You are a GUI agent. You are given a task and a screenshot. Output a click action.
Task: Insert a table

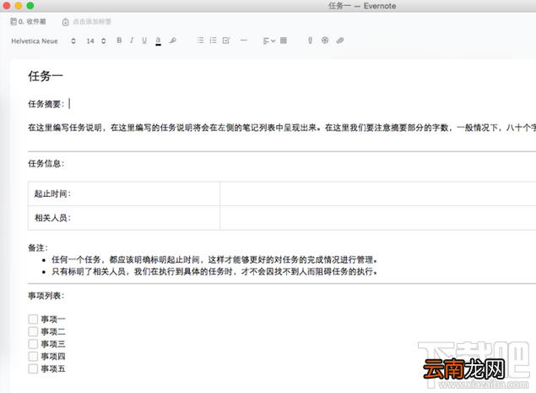(284, 41)
